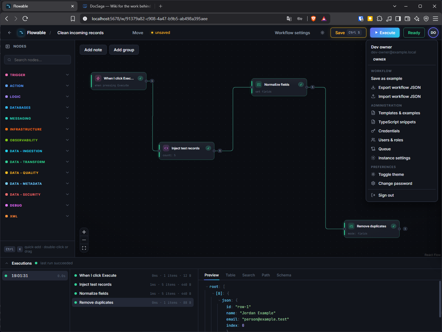Click the Ready status button
Screen dimensions: 442x332
(414, 33)
